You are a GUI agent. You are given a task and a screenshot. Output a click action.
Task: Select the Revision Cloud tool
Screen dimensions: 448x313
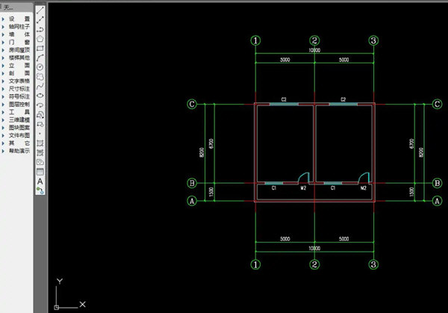tap(40, 77)
